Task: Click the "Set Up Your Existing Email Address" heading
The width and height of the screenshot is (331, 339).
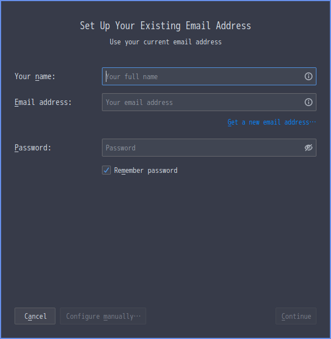Action: 166,26
